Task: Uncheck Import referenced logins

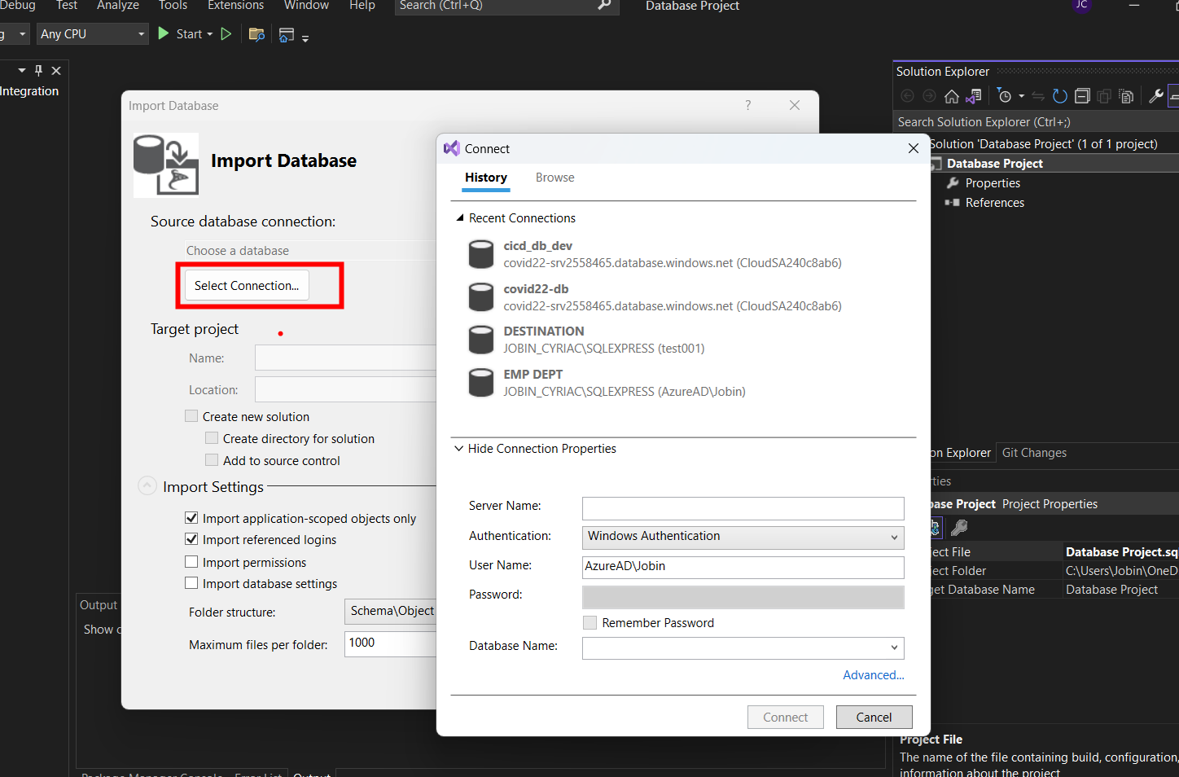Action: (192, 539)
